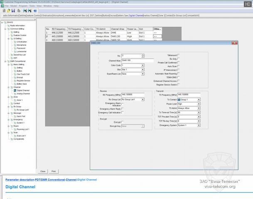Open the Model menu
The width and height of the screenshot is (253, 199).
[14, 6]
